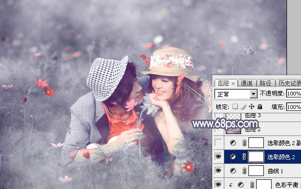Click the 图层 2 layer thumbnail
Screen dimensions: 301x189
[x=233, y=130]
